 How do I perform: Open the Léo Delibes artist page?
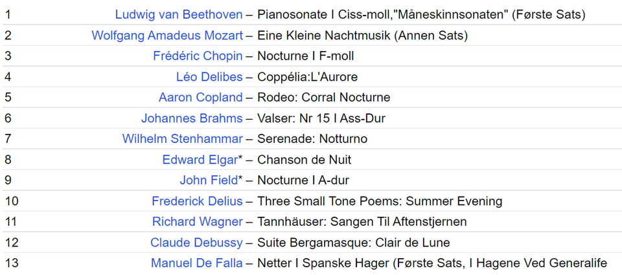(x=209, y=76)
